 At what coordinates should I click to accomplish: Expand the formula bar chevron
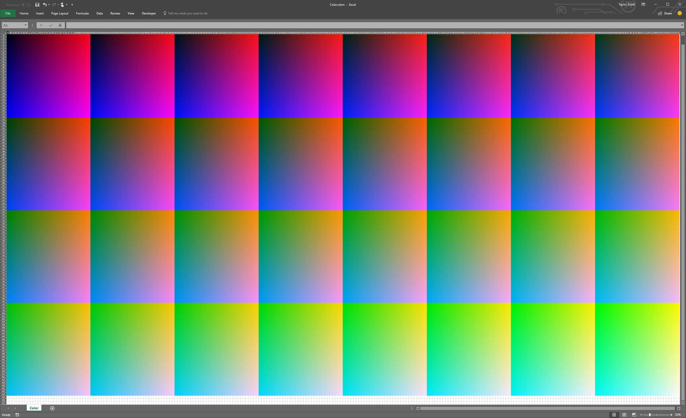pyautogui.click(x=682, y=25)
